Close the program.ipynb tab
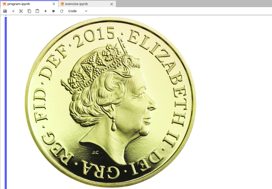 coord(54,4)
